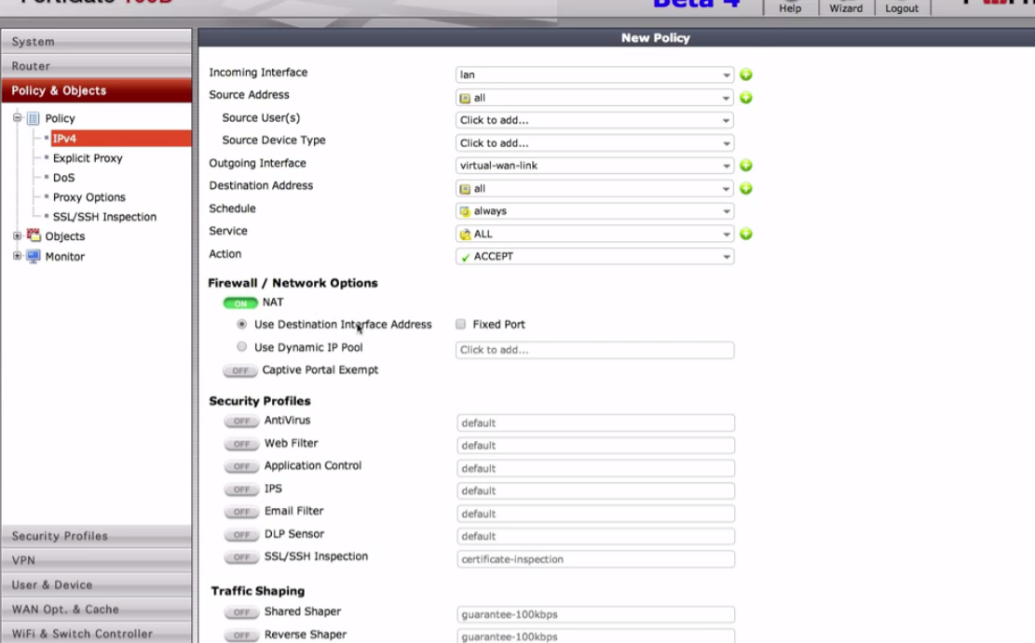Toggle SSL/SSH Inspection profile switch
Viewport: 1035px width, 643px height.
(x=241, y=557)
